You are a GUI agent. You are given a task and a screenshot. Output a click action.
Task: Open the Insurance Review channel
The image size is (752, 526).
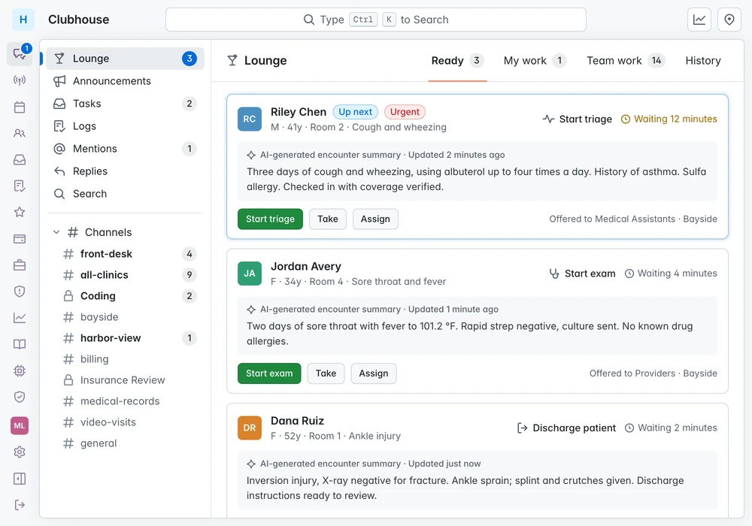click(x=129, y=380)
